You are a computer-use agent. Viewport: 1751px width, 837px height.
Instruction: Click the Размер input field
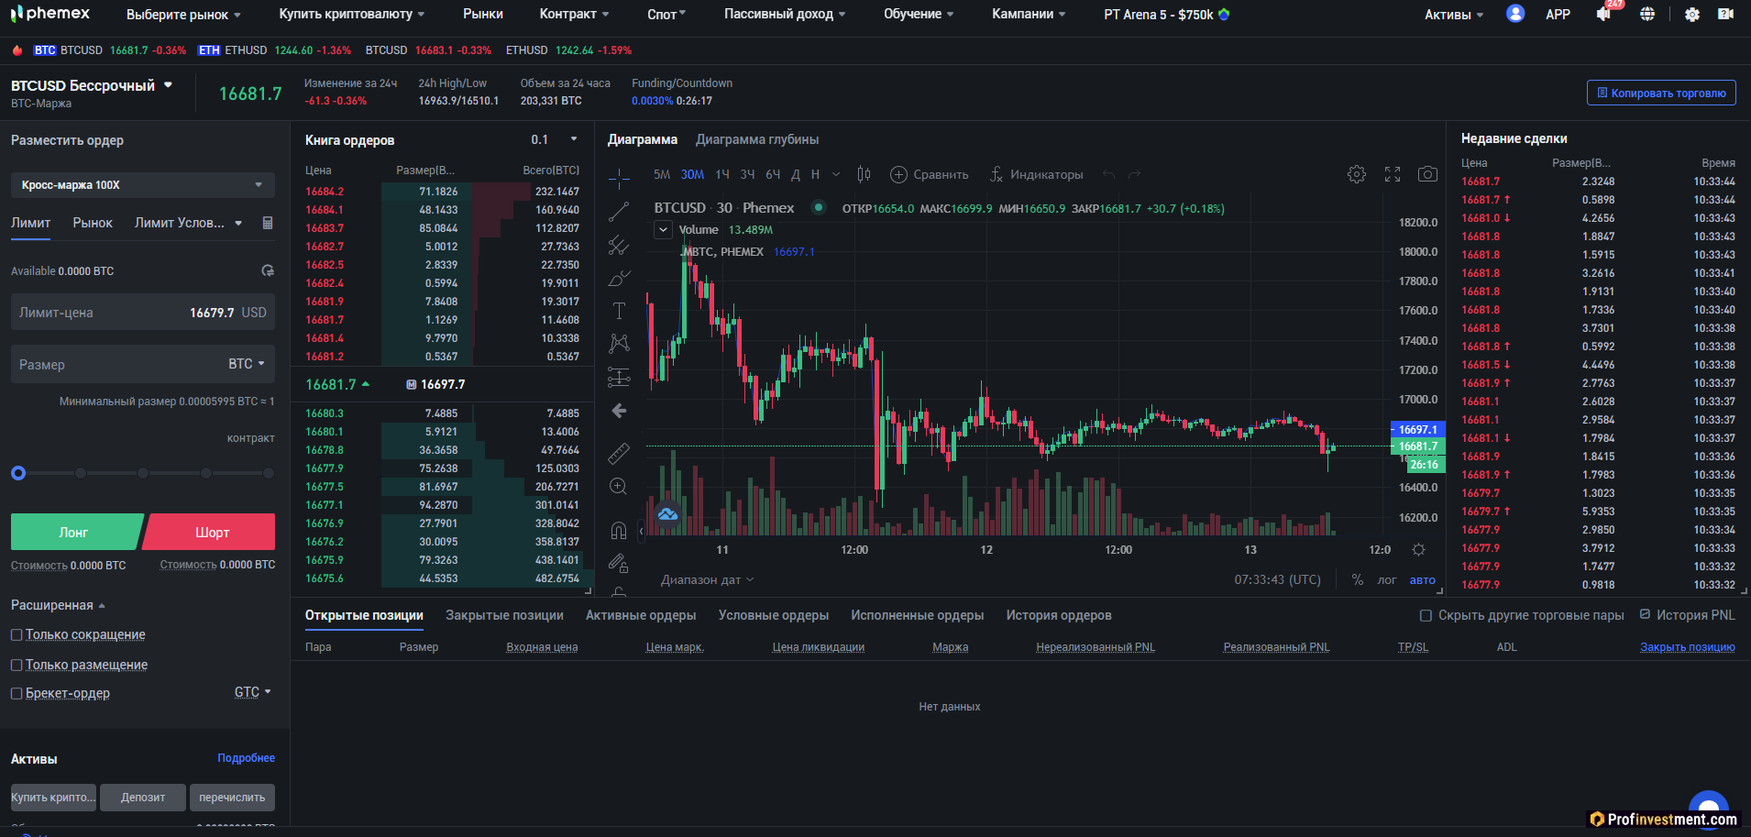click(x=143, y=364)
